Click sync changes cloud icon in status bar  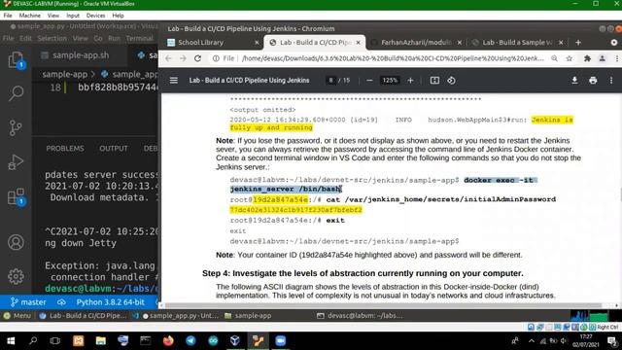[x=61, y=302]
